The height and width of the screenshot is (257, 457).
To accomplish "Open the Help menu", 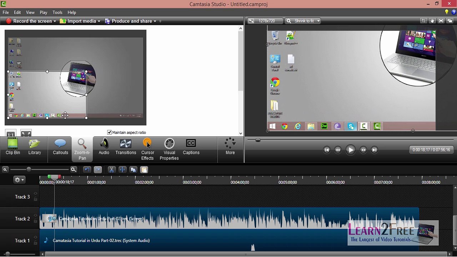I will tap(72, 12).
